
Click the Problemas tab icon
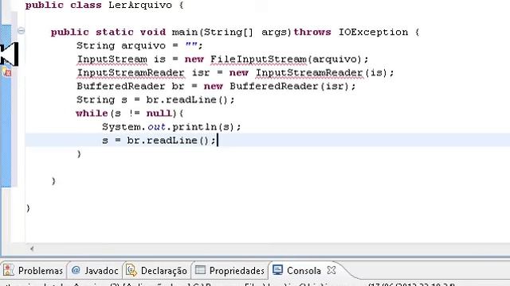coord(9,270)
